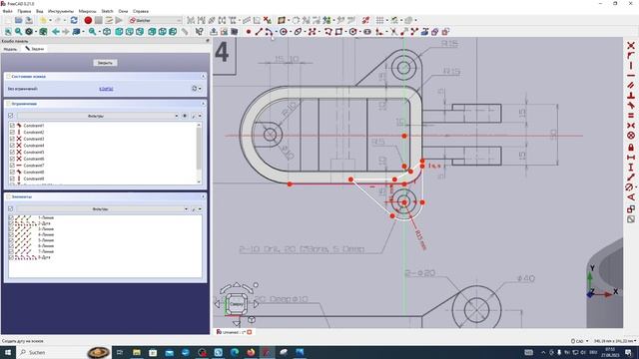639x359 pixels.
Task: Open the Инструменты menu
Action: 61,11
